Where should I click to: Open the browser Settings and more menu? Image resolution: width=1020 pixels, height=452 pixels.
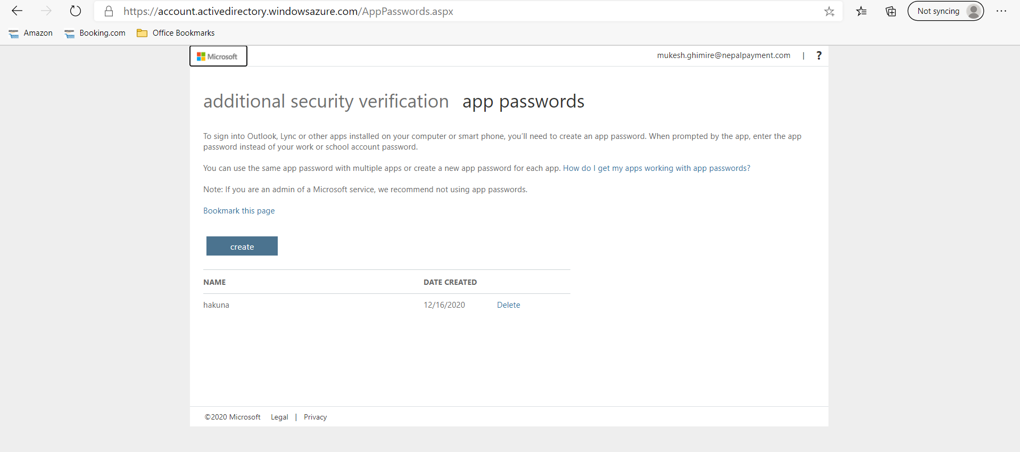[1001, 11]
